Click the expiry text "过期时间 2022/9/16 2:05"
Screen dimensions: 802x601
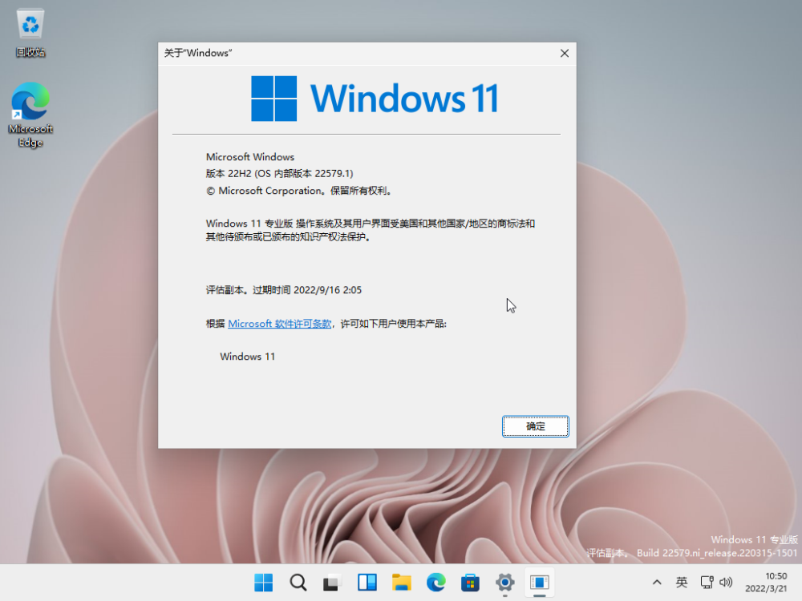pos(307,290)
